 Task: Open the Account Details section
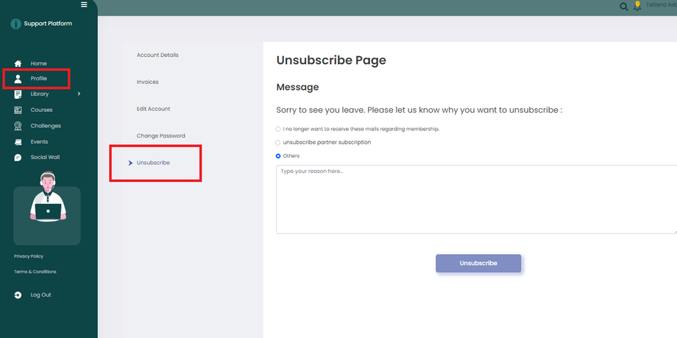point(157,55)
